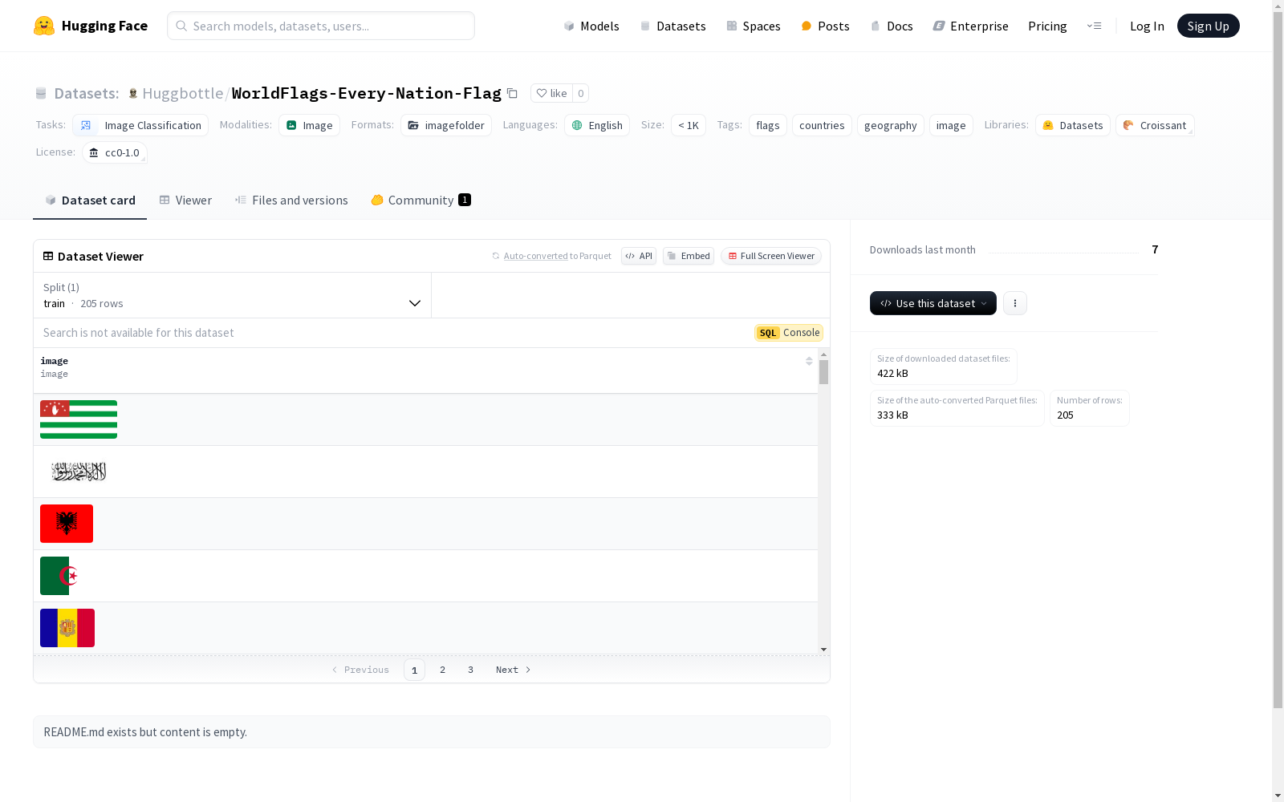Click the Auto-converted link
This screenshot has width=1284, height=802.
pos(535,256)
